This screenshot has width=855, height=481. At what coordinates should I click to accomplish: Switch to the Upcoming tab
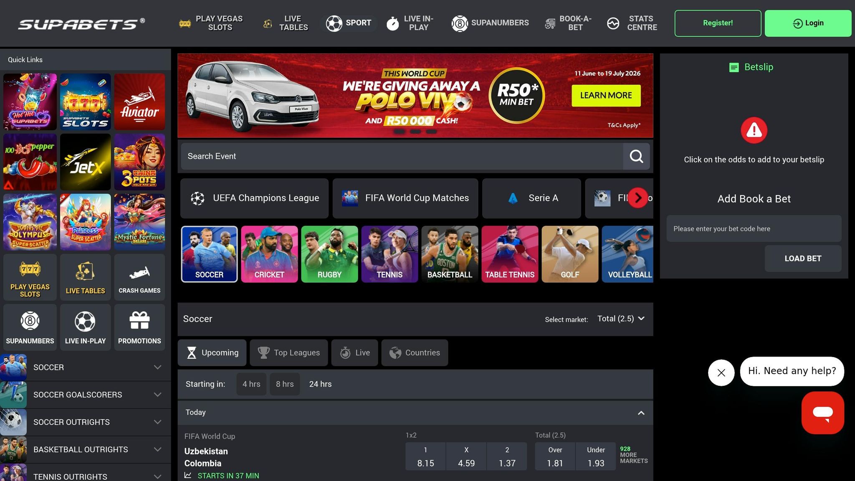(x=212, y=353)
